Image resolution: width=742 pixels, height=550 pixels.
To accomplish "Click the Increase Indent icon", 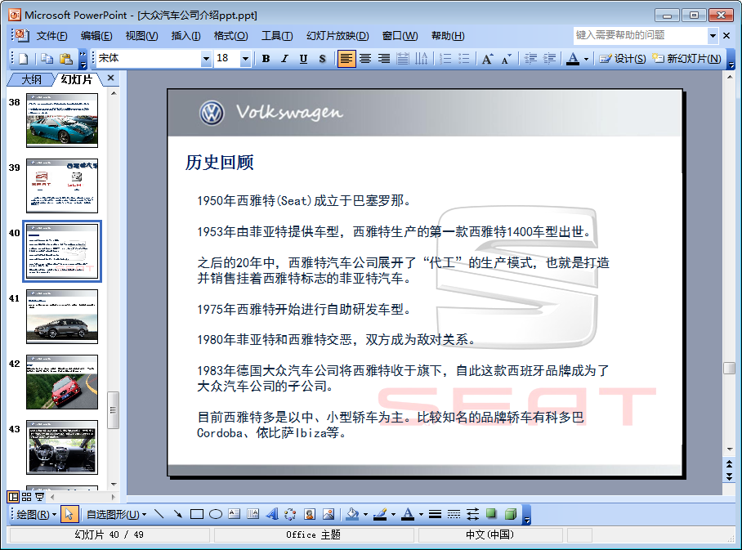I will [x=549, y=59].
